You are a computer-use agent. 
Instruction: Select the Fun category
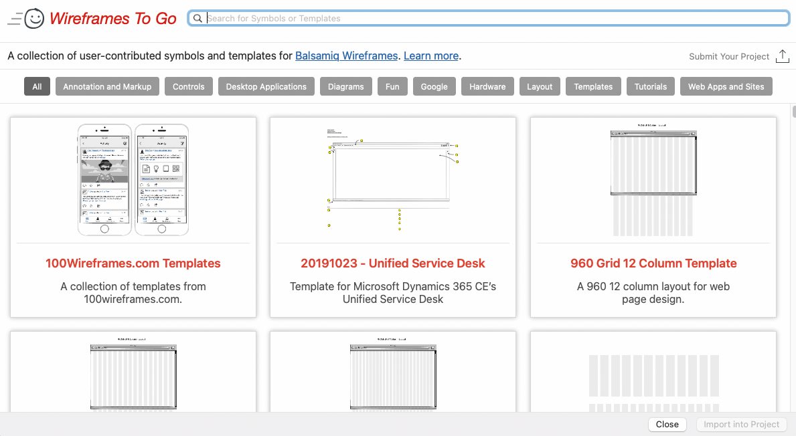[392, 87]
